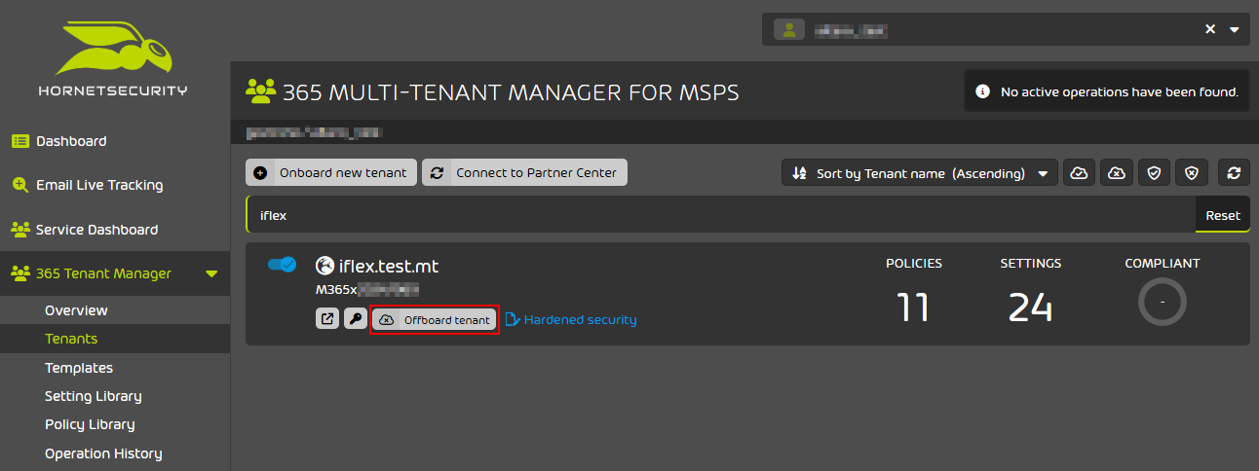Click the key icon for iflex.test.mt
The width and height of the screenshot is (1259, 471).
(356, 319)
